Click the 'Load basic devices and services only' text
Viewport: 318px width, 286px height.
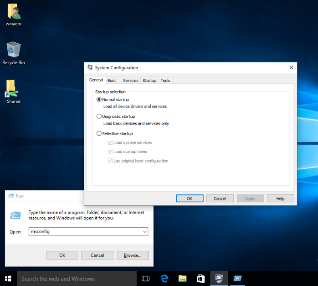(x=136, y=123)
